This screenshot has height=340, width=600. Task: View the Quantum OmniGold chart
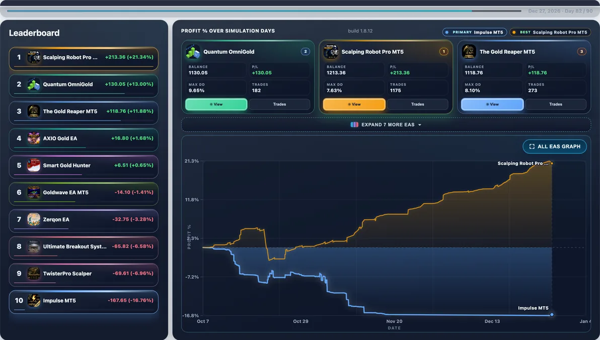pos(216,105)
